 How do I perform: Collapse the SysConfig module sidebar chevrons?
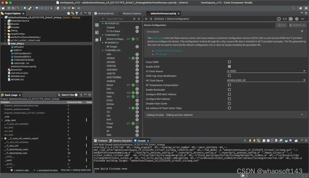click(x=139, y=19)
